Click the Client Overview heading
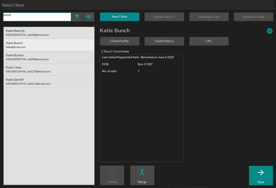Viewport: 276px width, 188px height. point(115,51)
